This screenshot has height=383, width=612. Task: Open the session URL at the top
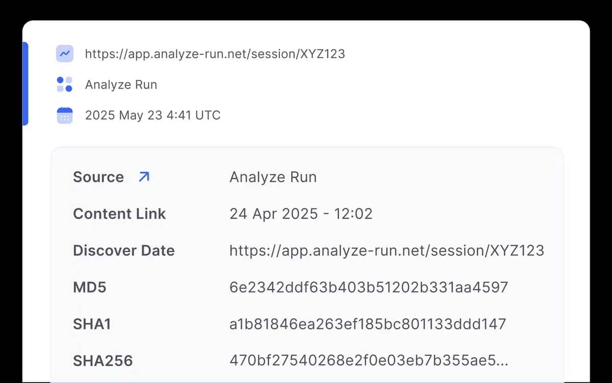tap(215, 54)
